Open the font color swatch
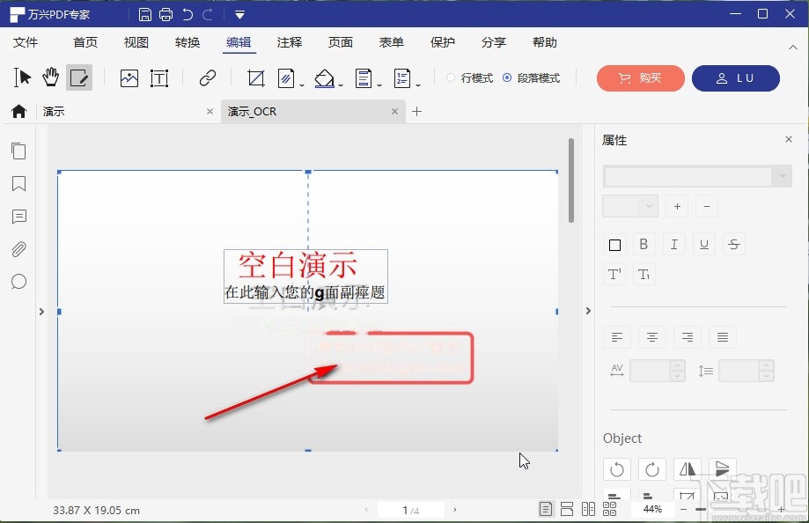809x523 pixels. pyautogui.click(x=614, y=245)
